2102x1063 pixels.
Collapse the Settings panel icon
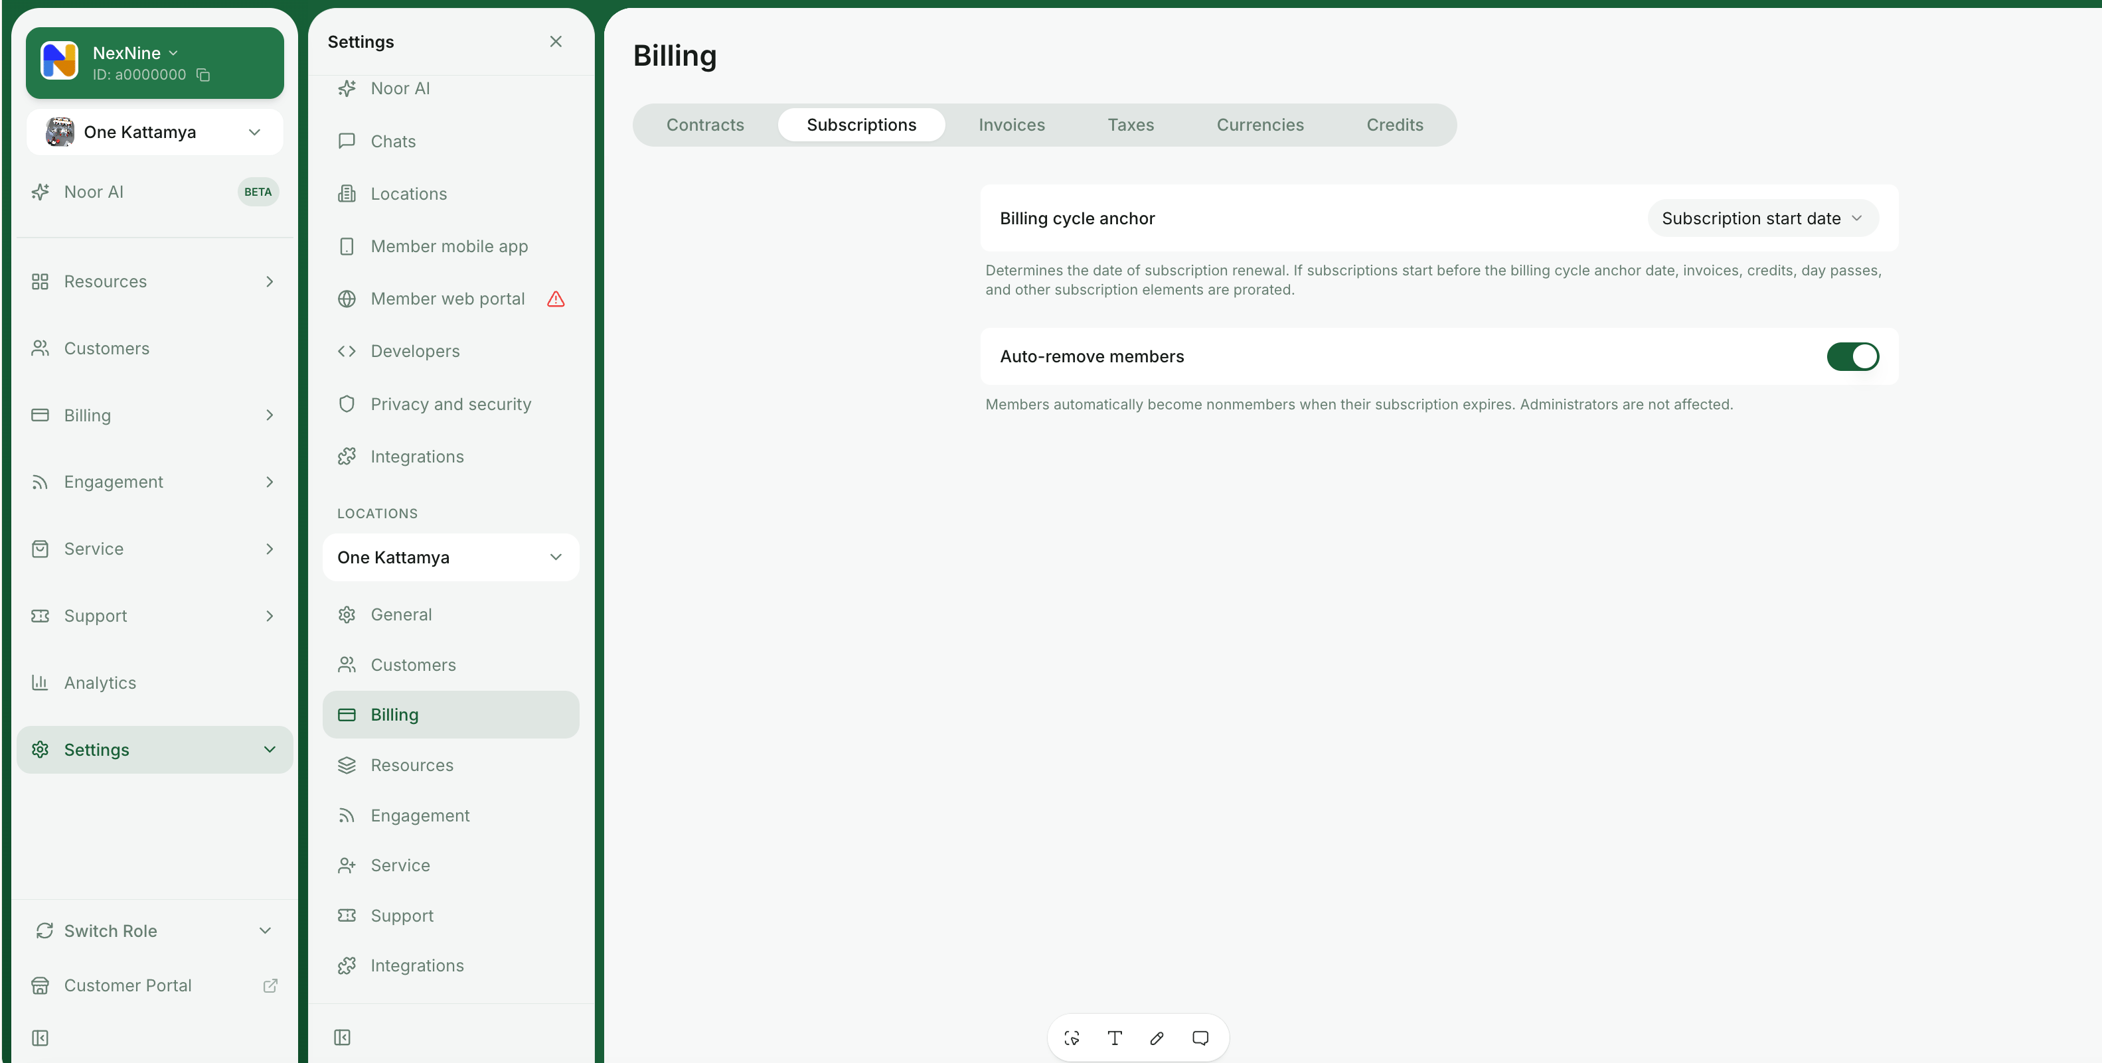tap(343, 1037)
